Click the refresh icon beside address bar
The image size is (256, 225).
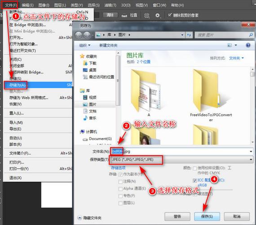click(189, 35)
